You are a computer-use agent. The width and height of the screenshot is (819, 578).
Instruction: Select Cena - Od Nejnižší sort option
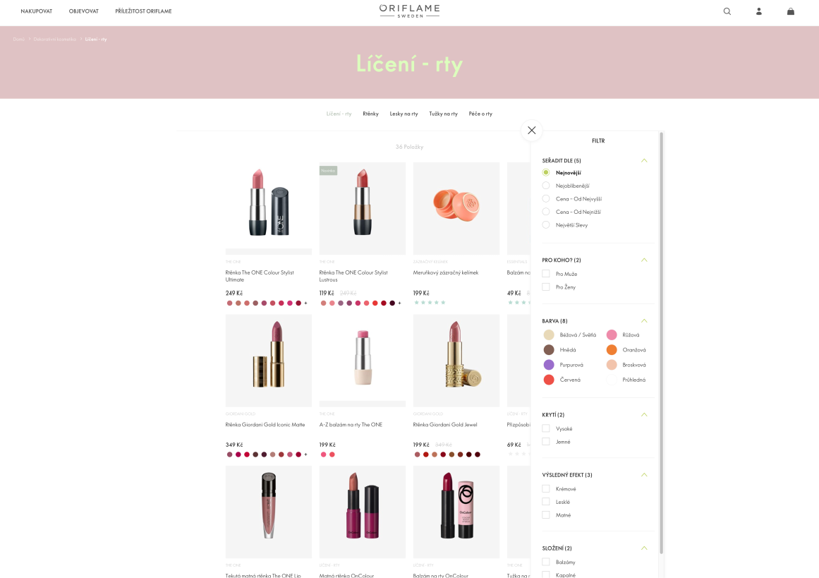(546, 212)
